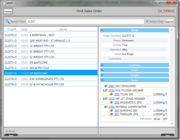Select highlighted order 212377-O DP BARTLOME
The width and height of the screenshot is (180, 140).
pos(51,73)
